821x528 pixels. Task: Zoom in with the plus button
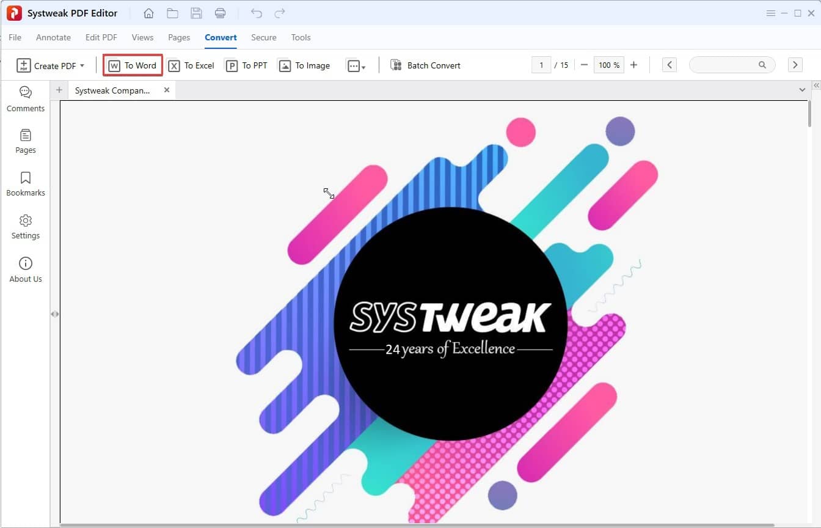[633, 65]
